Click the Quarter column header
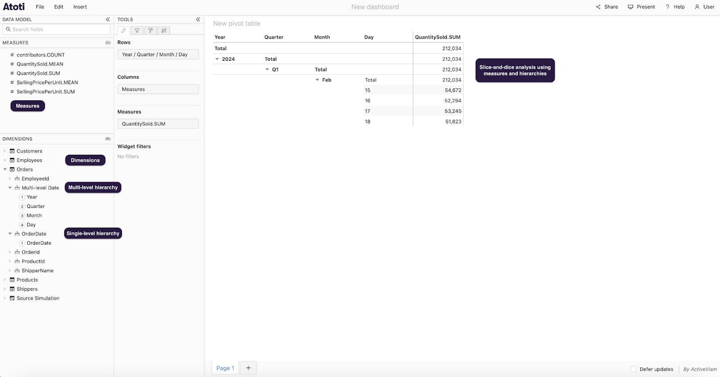Image resolution: width=720 pixels, height=377 pixels. coord(274,37)
